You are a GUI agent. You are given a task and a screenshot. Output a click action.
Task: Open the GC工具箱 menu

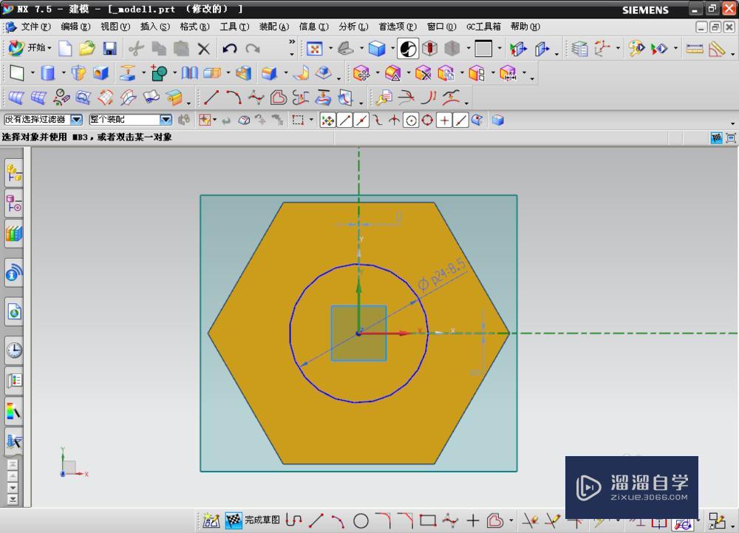pyautogui.click(x=483, y=27)
